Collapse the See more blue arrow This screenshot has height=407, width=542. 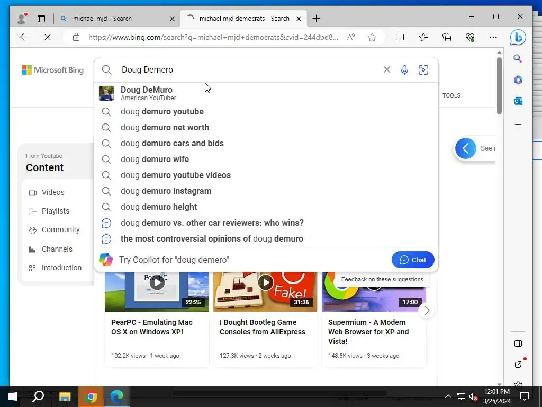click(x=466, y=148)
